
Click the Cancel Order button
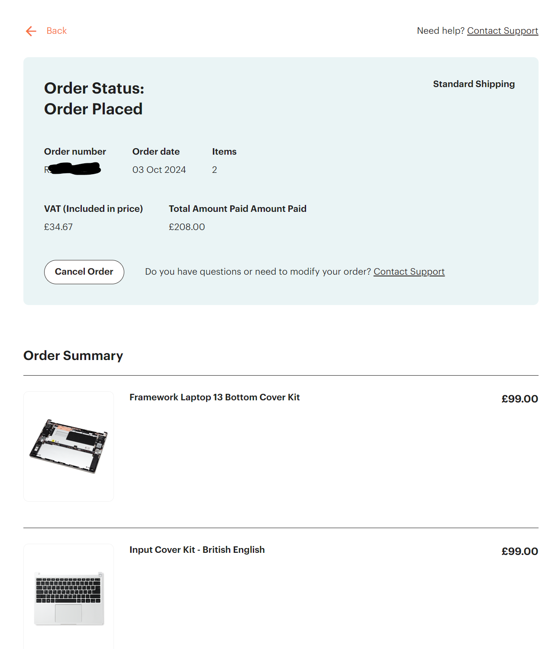tap(84, 272)
